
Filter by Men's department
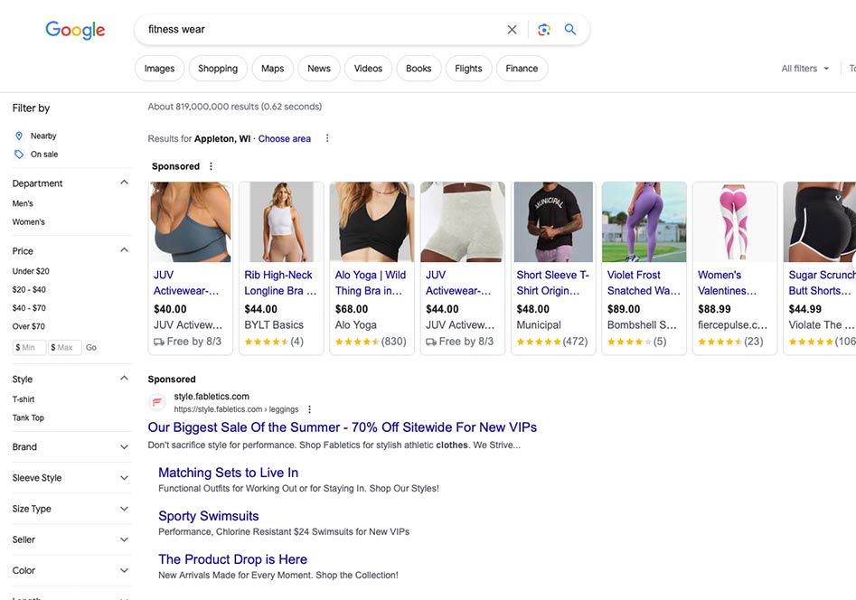click(23, 203)
